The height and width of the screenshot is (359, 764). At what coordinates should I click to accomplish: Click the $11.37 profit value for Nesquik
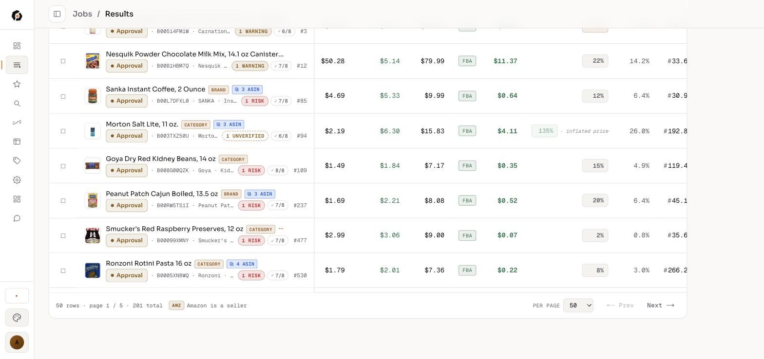[505, 61]
